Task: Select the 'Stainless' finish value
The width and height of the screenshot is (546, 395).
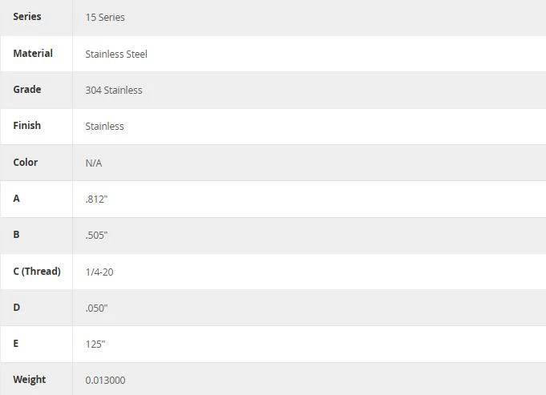Action: [104, 126]
